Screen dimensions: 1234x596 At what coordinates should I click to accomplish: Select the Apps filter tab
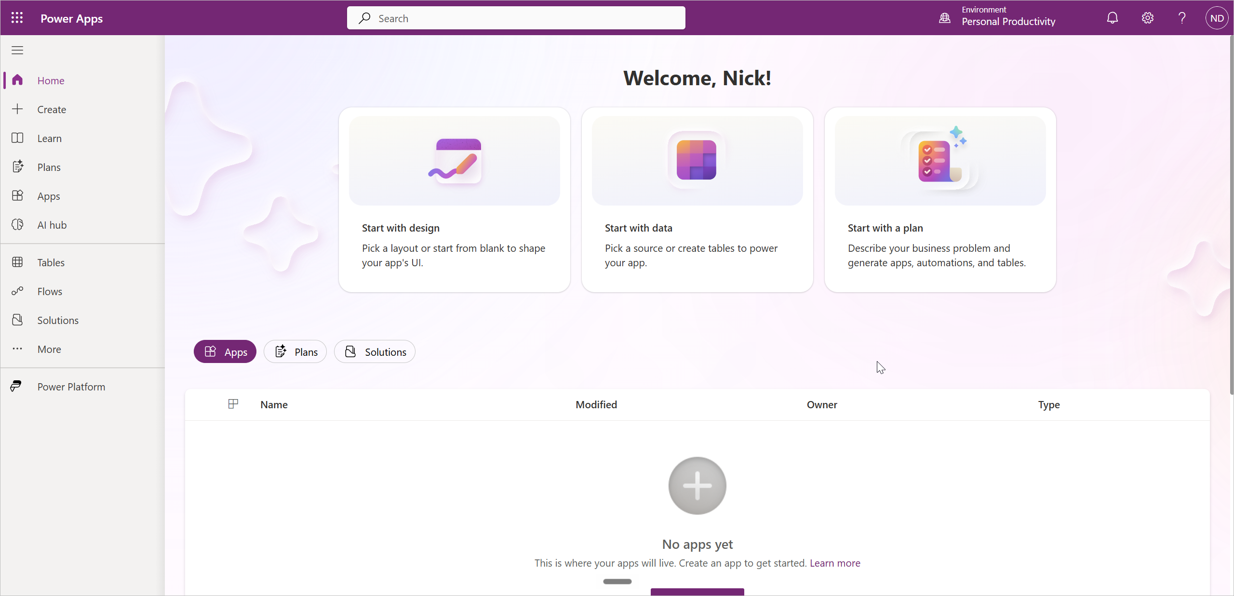225,351
